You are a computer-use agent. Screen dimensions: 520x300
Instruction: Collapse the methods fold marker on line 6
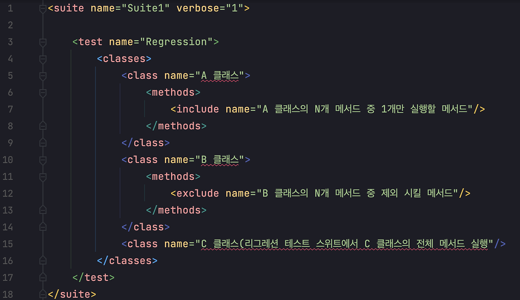pyautogui.click(x=42, y=92)
